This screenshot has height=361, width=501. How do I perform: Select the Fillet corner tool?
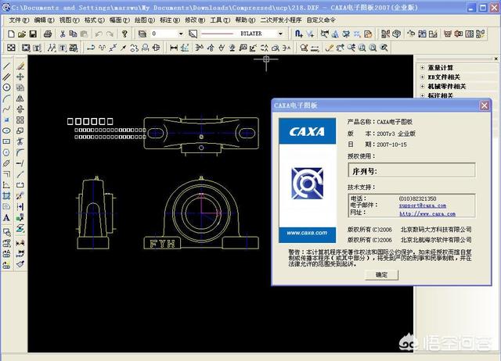[x=20, y=152]
